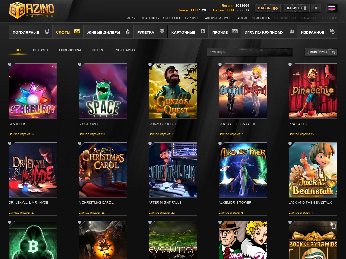Image resolution: width=346 pixels, height=259 pixels.
Task: Mark Alkemor's Tower heart as favorite
Action: (x=220, y=144)
